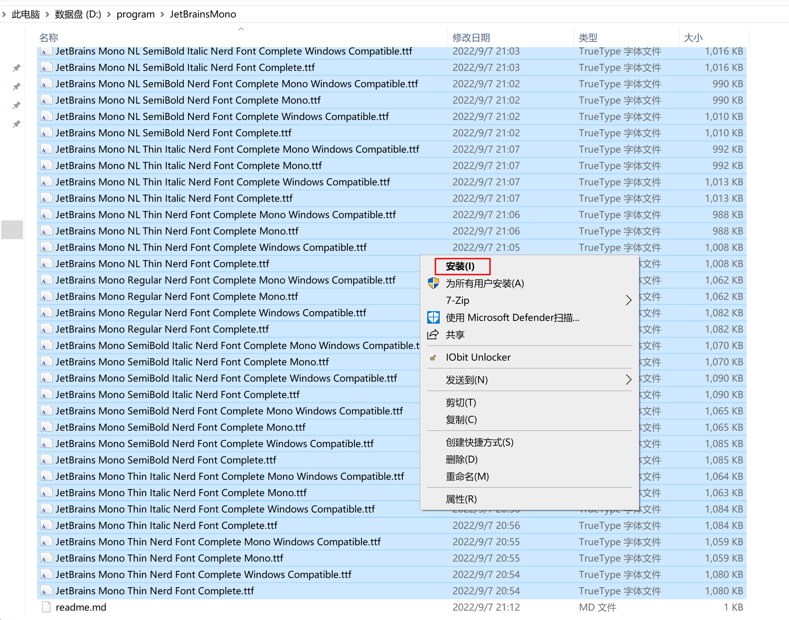Select 复制(C) in context menu
Screen dimensions: 789x620
pos(461,420)
